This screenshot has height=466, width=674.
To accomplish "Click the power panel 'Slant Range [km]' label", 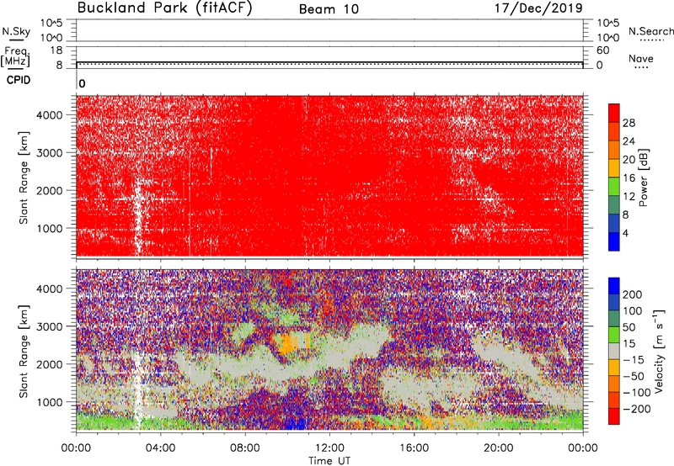I will 24,177.
